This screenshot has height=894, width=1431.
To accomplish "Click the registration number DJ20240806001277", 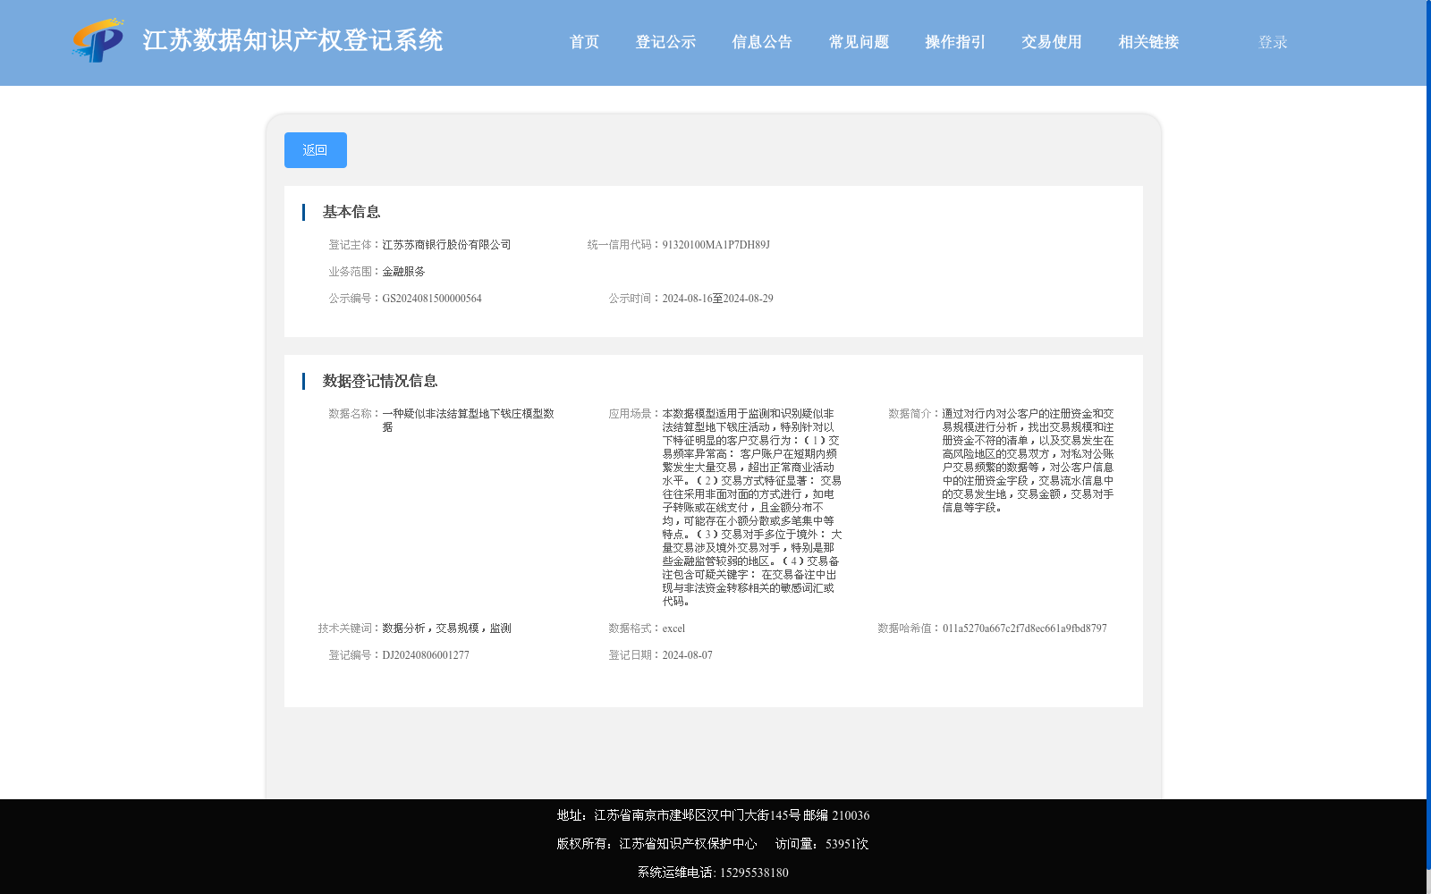I will point(426,655).
